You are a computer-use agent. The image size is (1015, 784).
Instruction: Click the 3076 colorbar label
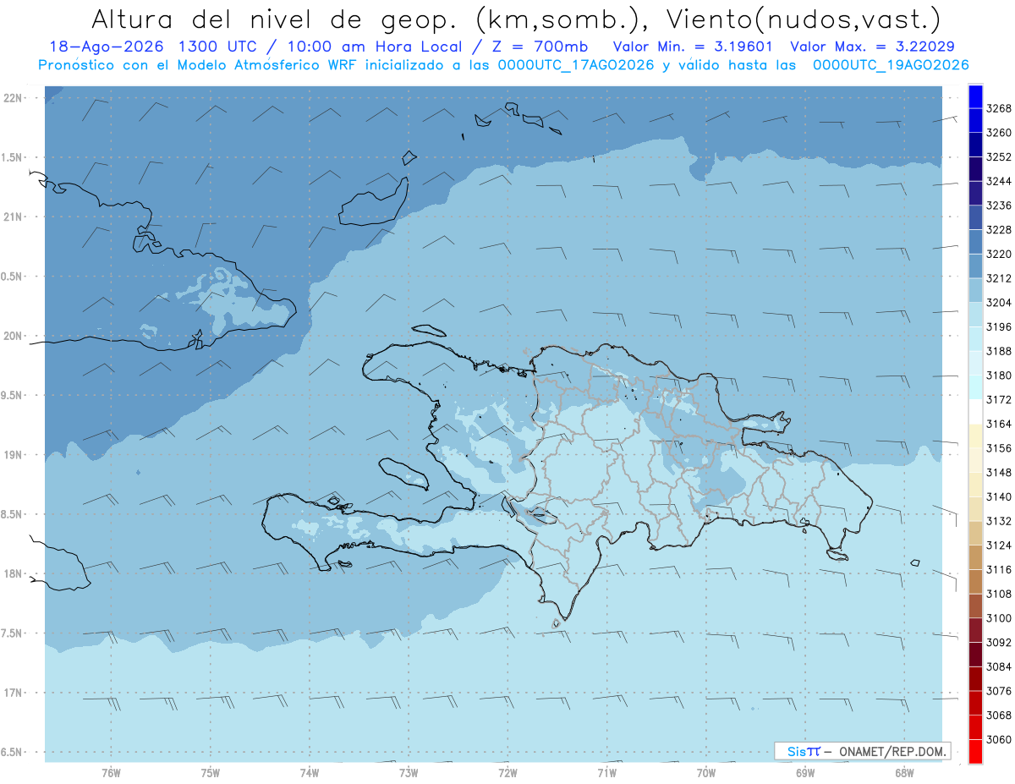point(999,691)
